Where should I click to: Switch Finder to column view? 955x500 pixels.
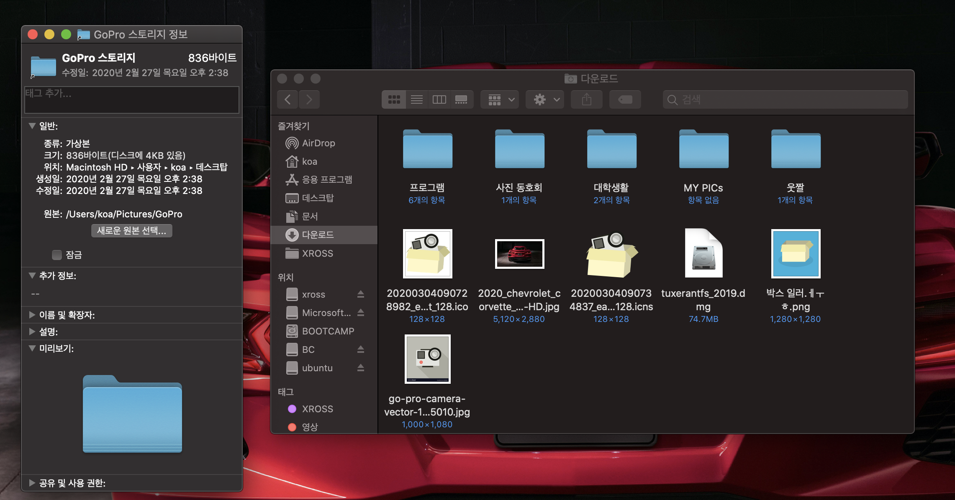[x=439, y=99]
